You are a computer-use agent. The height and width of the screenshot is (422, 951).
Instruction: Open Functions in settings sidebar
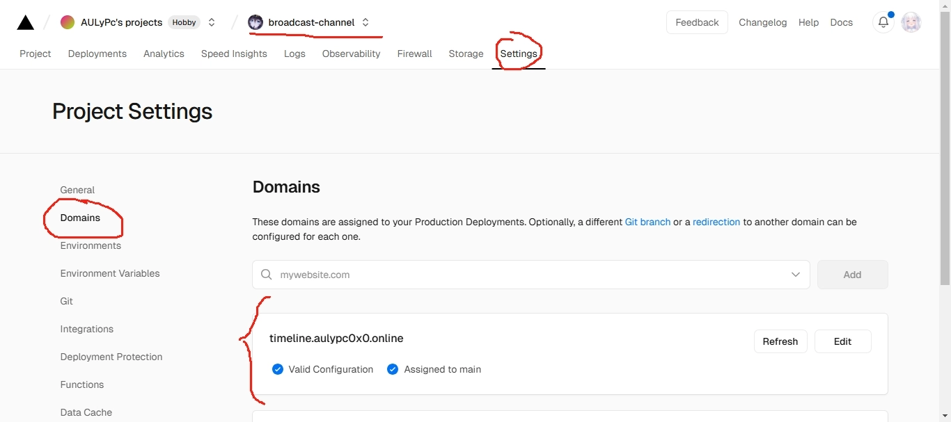click(x=82, y=384)
